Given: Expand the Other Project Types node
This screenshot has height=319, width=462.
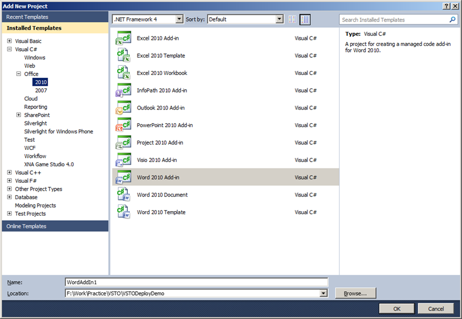Looking at the screenshot, I should coord(10,189).
